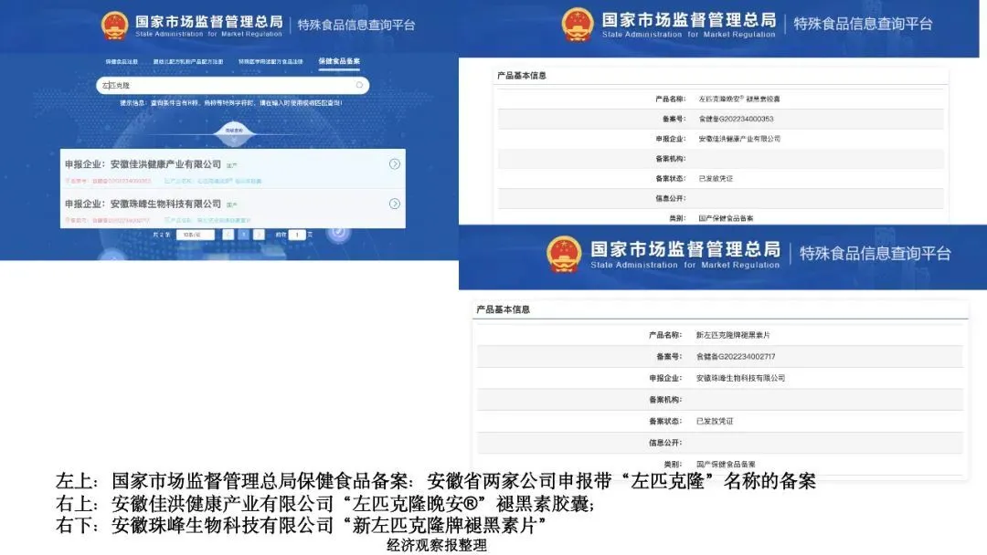Image resolution: width=987 pixels, height=555 pixels.
Task: Open the 安徽佳洪健康产业有限公司 result arrow
Action: coord(394,164)
